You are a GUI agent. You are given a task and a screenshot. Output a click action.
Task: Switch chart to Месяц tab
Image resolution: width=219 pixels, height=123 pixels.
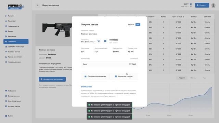(x=193, y=78)
